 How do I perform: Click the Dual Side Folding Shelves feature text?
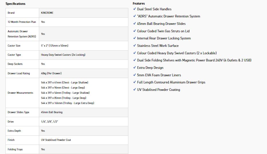pyautogui.click(x=194, y=60)
